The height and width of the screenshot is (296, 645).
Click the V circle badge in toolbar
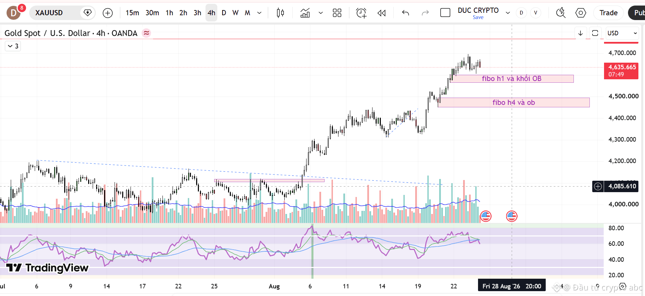[536, 13]
